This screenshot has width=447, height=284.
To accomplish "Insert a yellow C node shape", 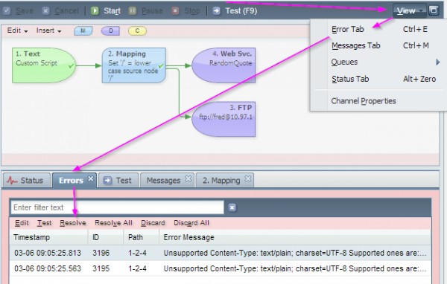I will point(137,30).
